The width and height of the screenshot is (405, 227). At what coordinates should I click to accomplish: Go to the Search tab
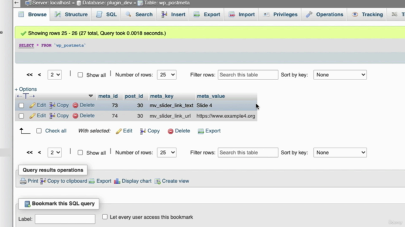click(139, 15)
